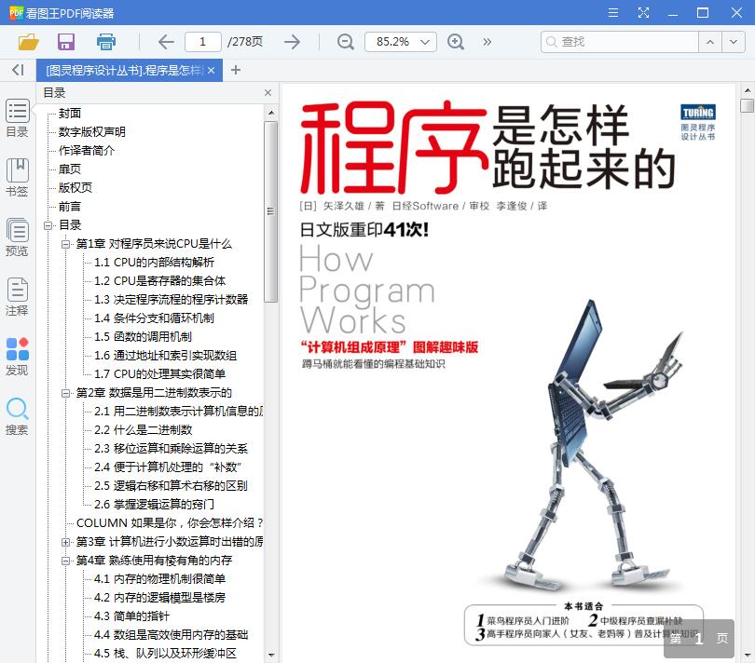The image size is (755, 663).
Task: Open a file with the folder icon
Action: pyautogui.click(x=28, y=42)
